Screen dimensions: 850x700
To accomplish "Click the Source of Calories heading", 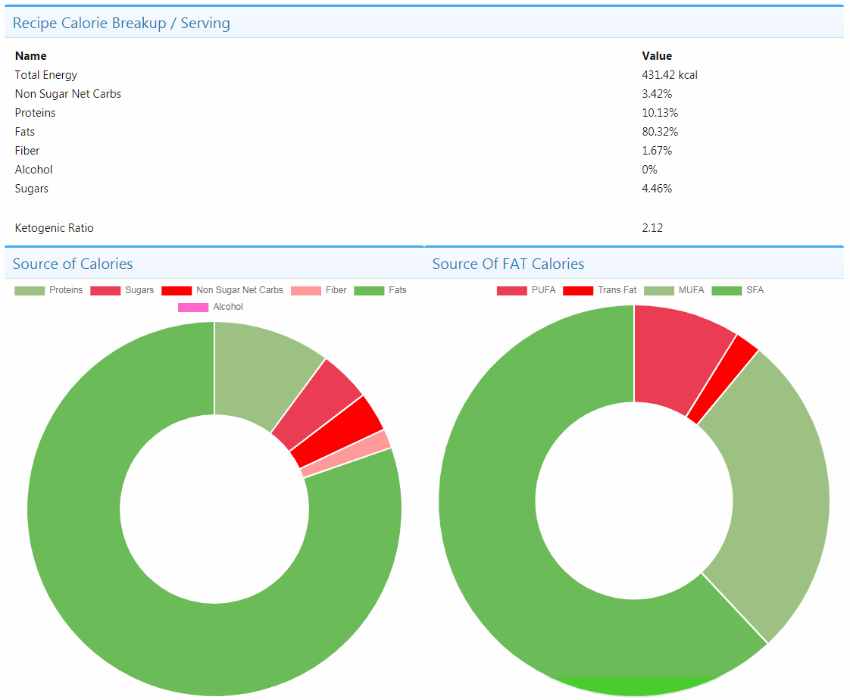I will coord(73,264).
